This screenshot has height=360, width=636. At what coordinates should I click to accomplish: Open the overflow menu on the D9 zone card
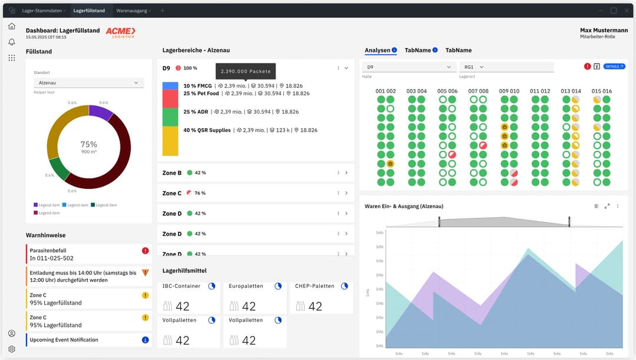tap(338, 68)
